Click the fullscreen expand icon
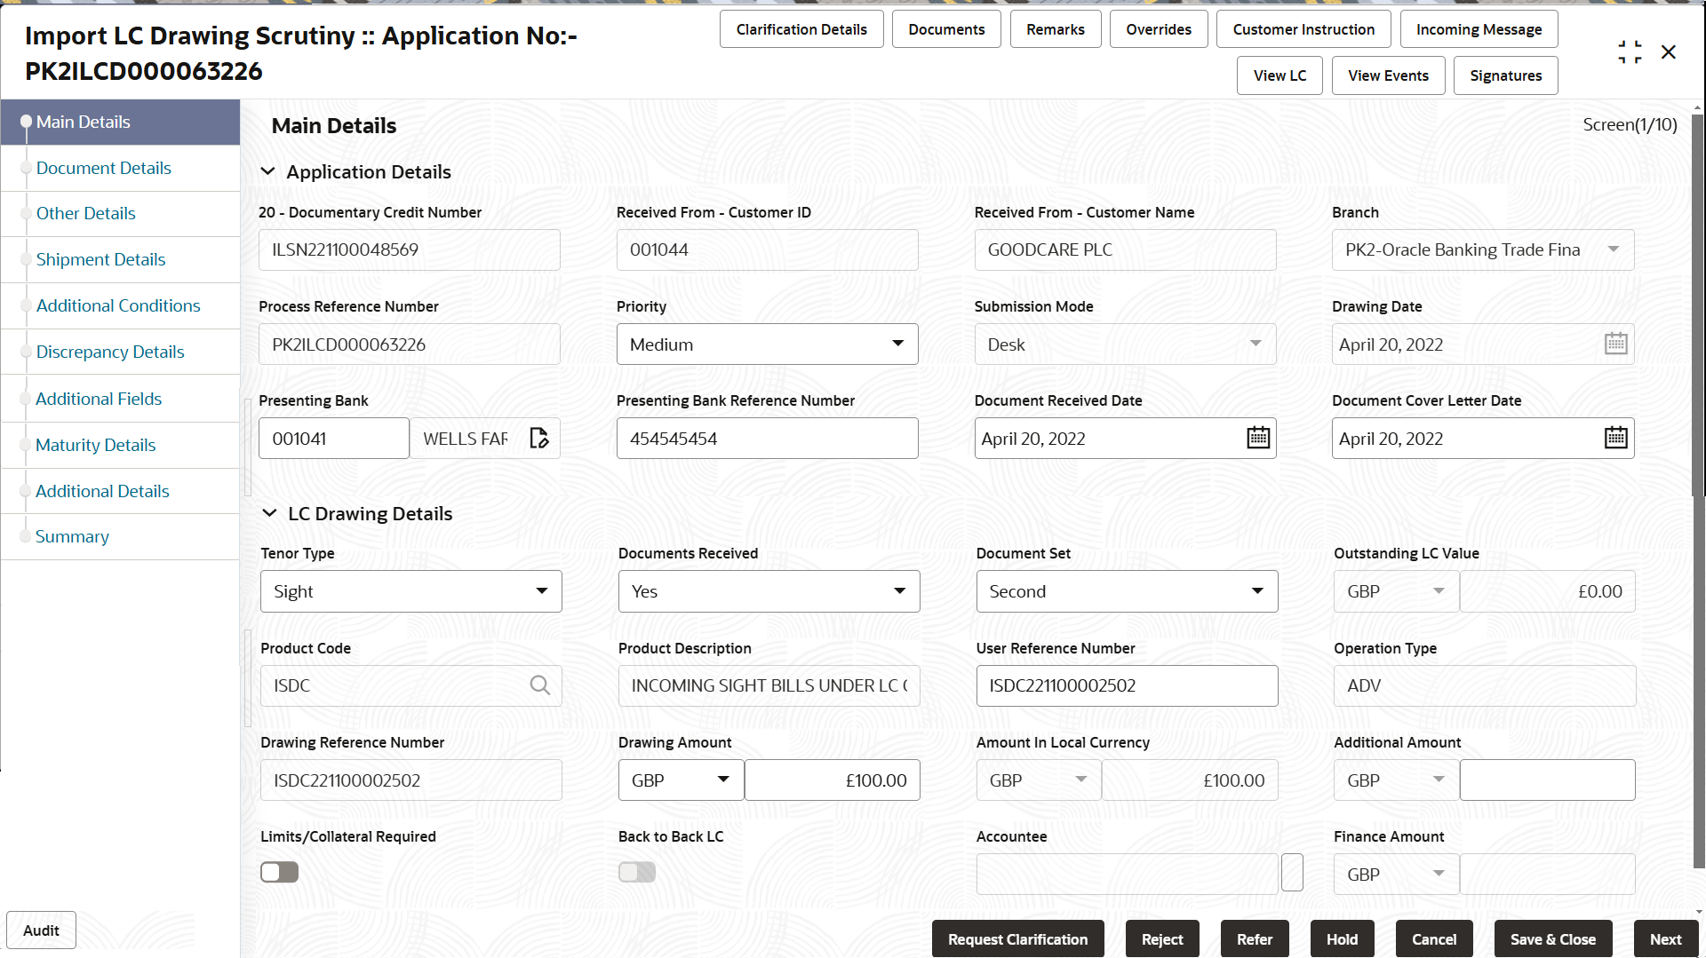Image resolution: width=1706 pixels, height=958 pixels. pos(1630,51)
